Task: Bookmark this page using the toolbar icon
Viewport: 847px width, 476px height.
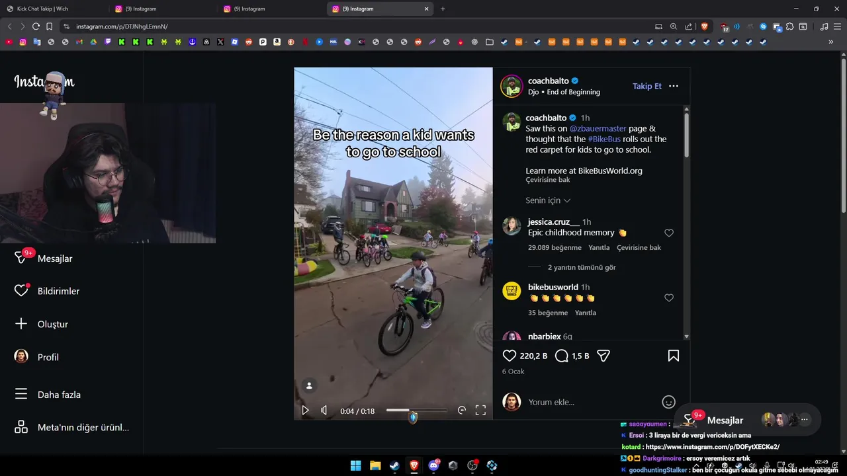Action: 50,26
